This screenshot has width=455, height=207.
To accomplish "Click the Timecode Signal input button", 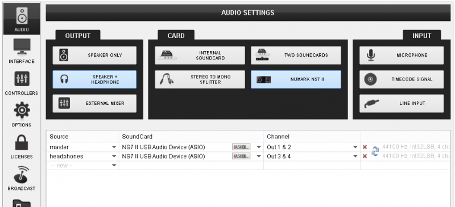I will point(402,79).
